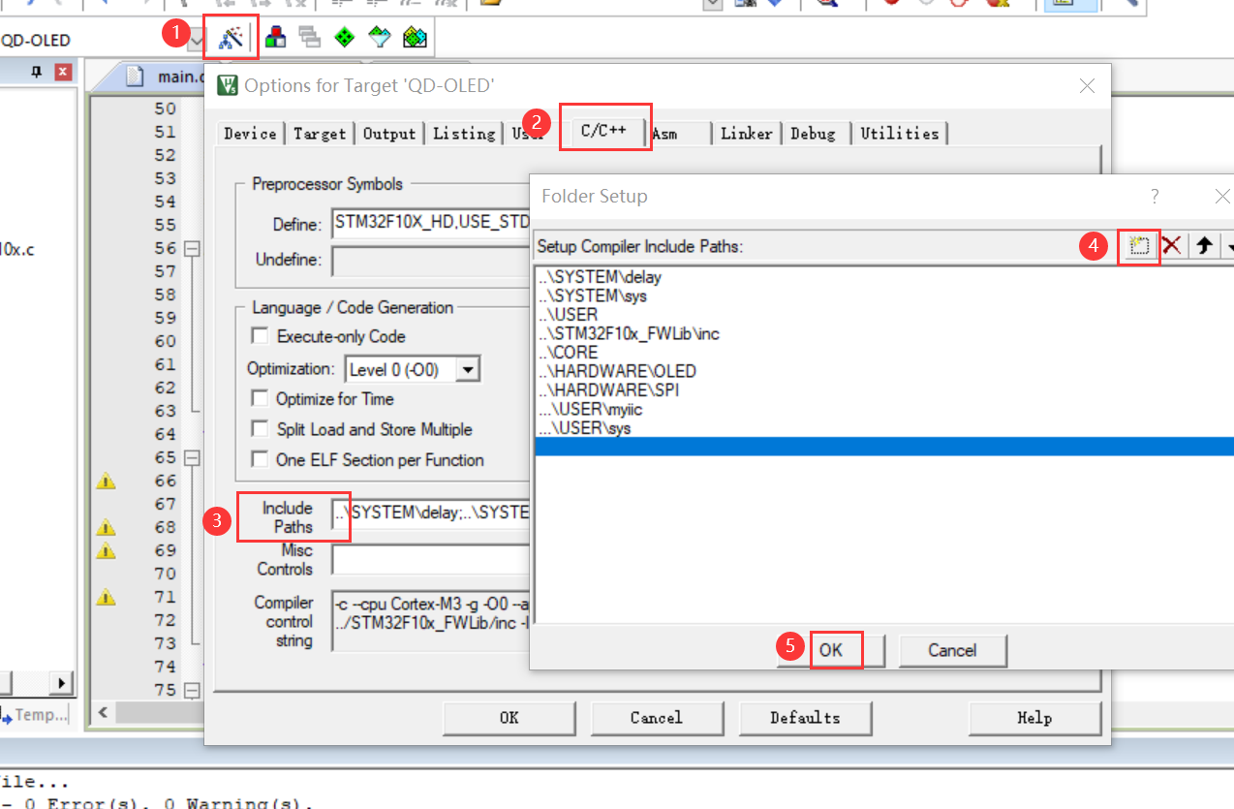
Task: Switch to Device tab
Action: coord(250,134)
